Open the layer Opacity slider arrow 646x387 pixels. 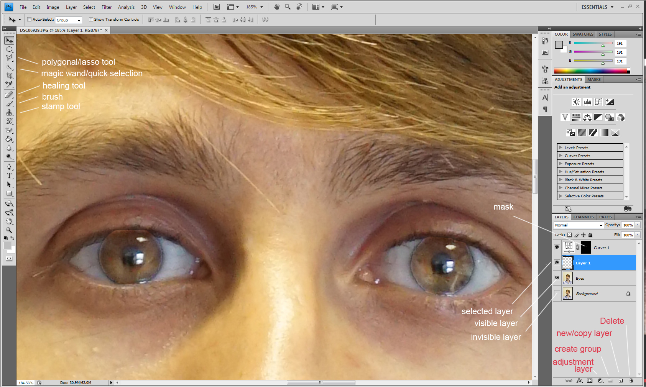click(638, 225)
